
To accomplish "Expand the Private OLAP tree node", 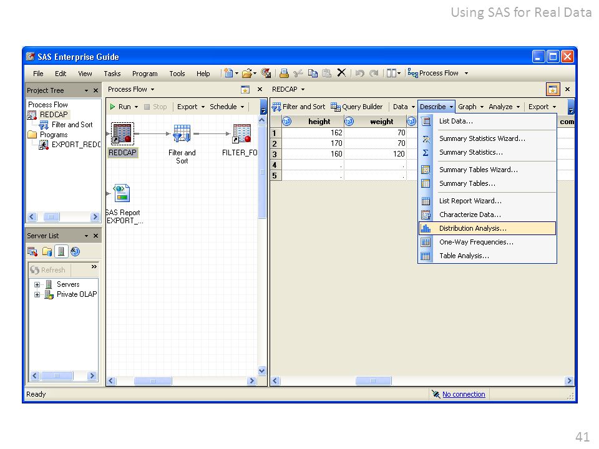I will (x=37, y=294).
